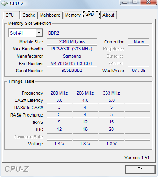Screen dimensions: 158x177
Task: Click the DDR2 memory type field
Action: pyautogui.click(x=98, y=33)
